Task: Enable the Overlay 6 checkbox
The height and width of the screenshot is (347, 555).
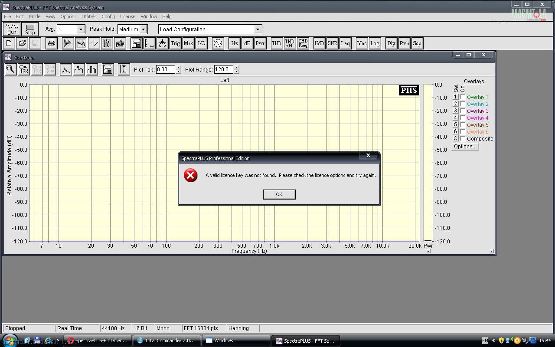Action: pyautogui.click(x=463, y=132)
